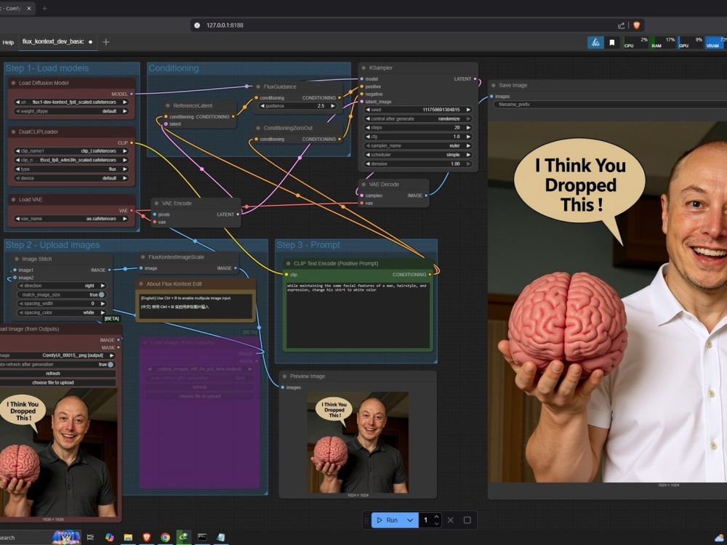727x545 pixels.
Task: Open a new browser tab with plus
Action: tap(44, 8)
